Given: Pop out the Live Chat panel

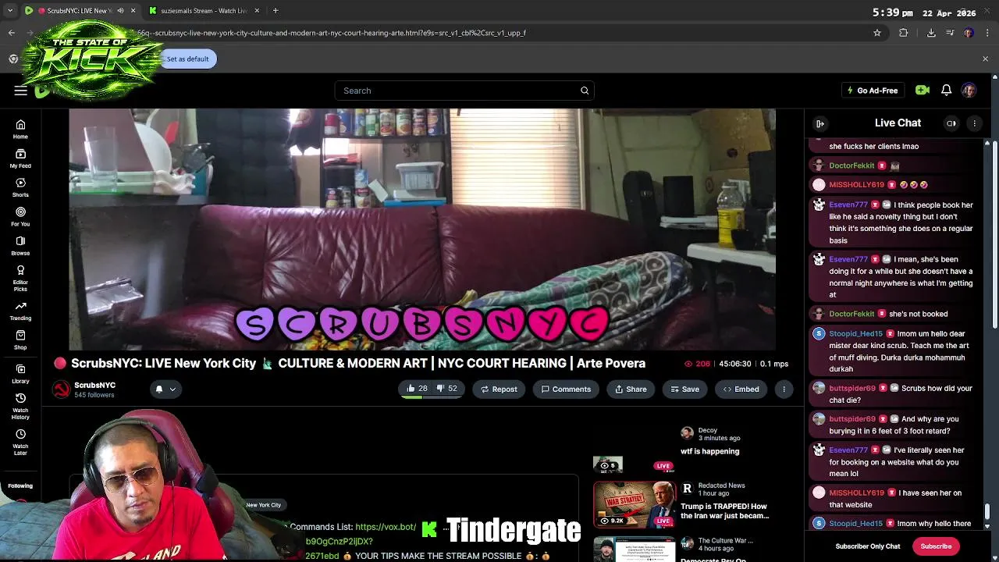Looking at the screenshot, I should click(820, 123).
